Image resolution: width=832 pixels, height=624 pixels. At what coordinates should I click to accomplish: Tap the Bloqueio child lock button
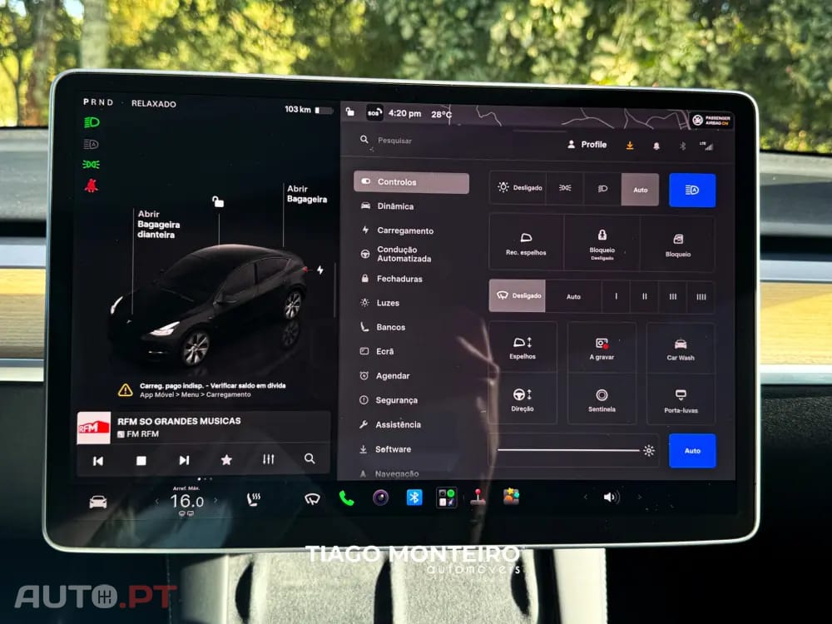click(x=602, y=244)
